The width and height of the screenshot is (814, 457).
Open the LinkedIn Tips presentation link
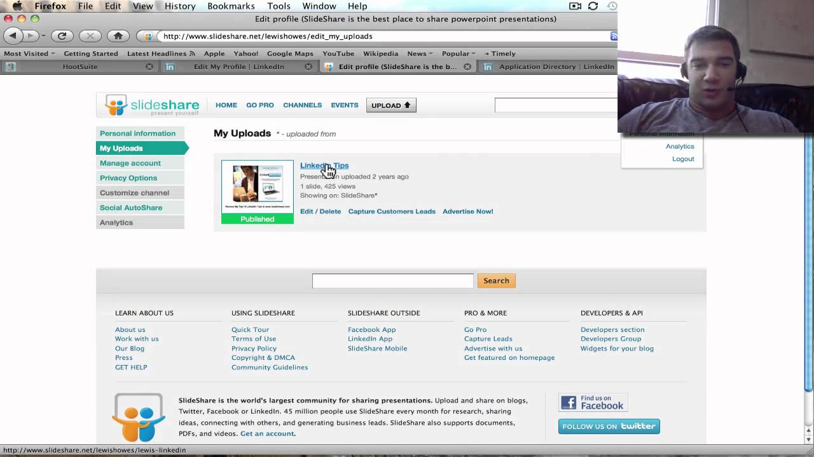click(x=324, y=166)
